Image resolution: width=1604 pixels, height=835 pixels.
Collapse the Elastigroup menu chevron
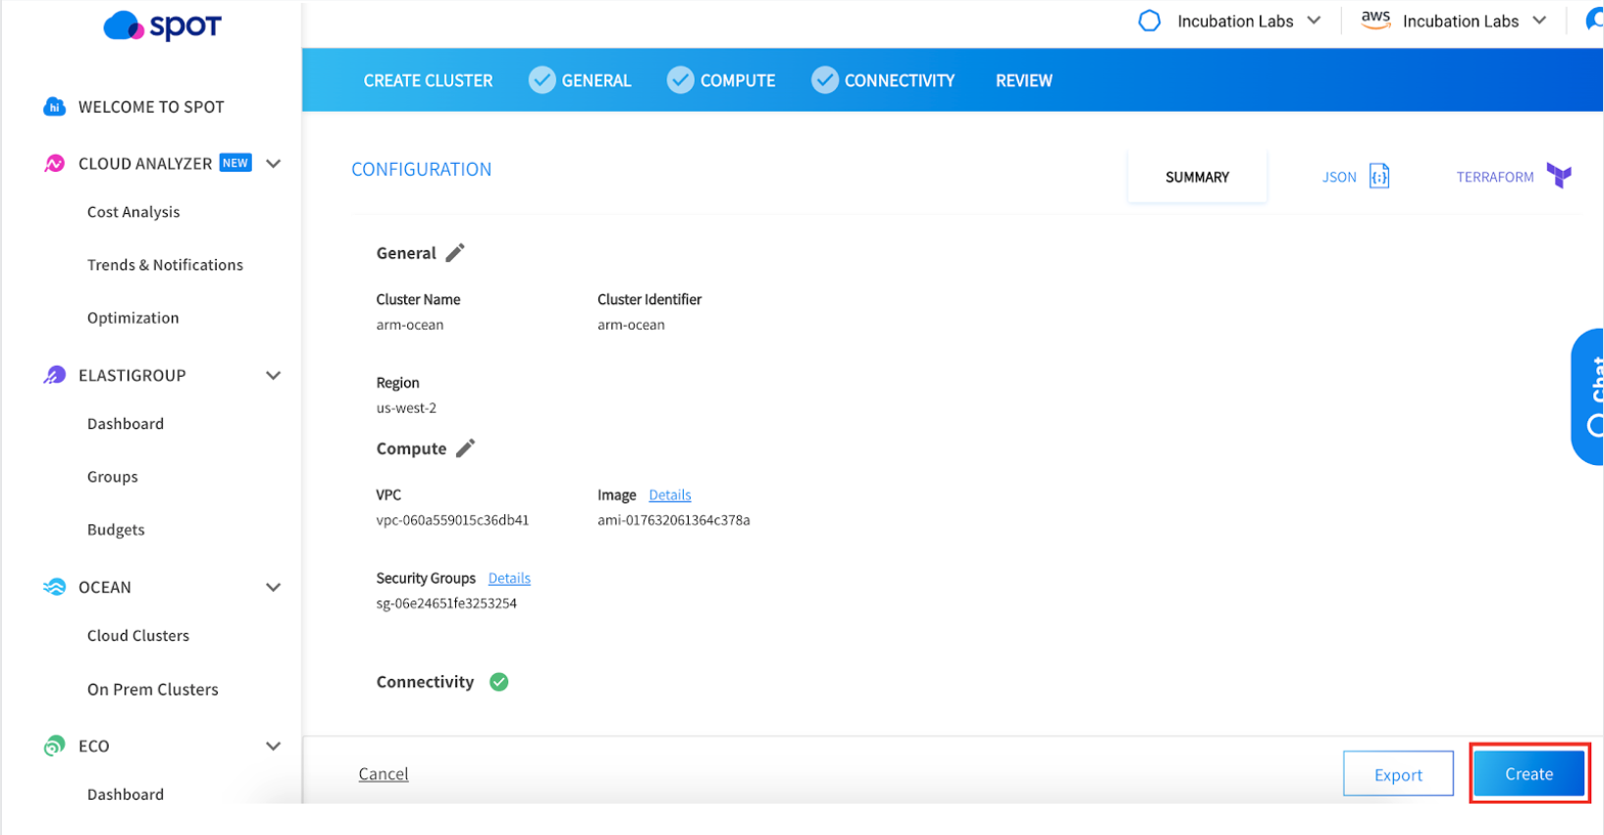tap(274, 376)
